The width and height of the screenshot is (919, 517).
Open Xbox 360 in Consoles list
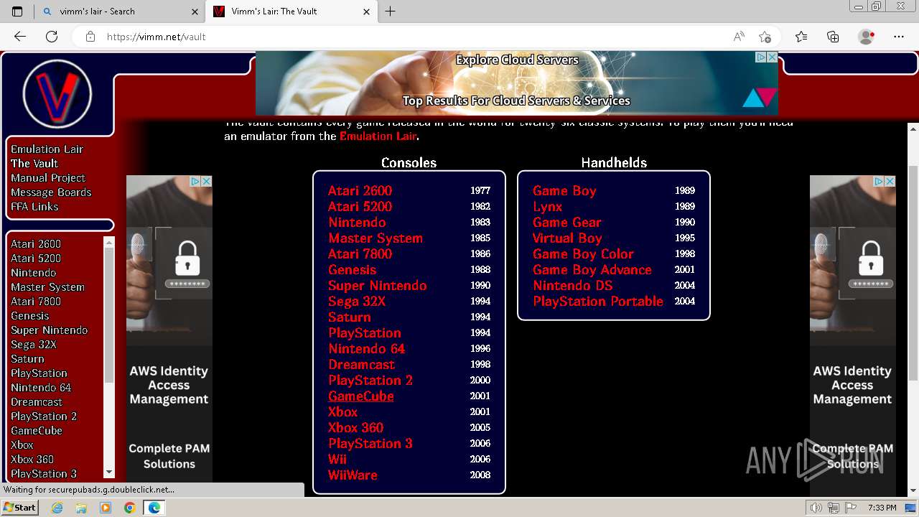tap(356, 428)
